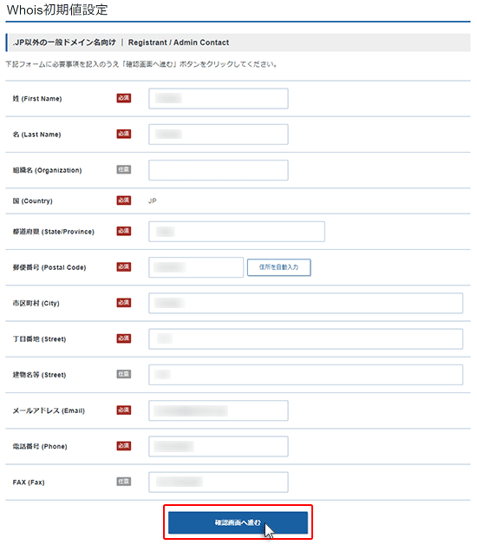The height and width of the screenshot is (545, 477).
Task: Click the First Name input field
Action: tap(219, 98)
